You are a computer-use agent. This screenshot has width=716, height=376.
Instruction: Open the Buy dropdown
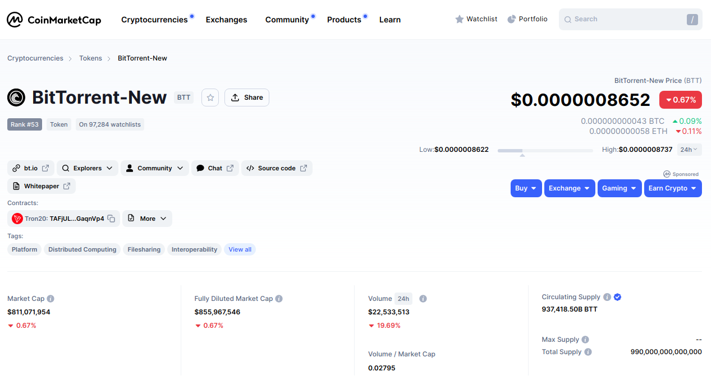526,188
